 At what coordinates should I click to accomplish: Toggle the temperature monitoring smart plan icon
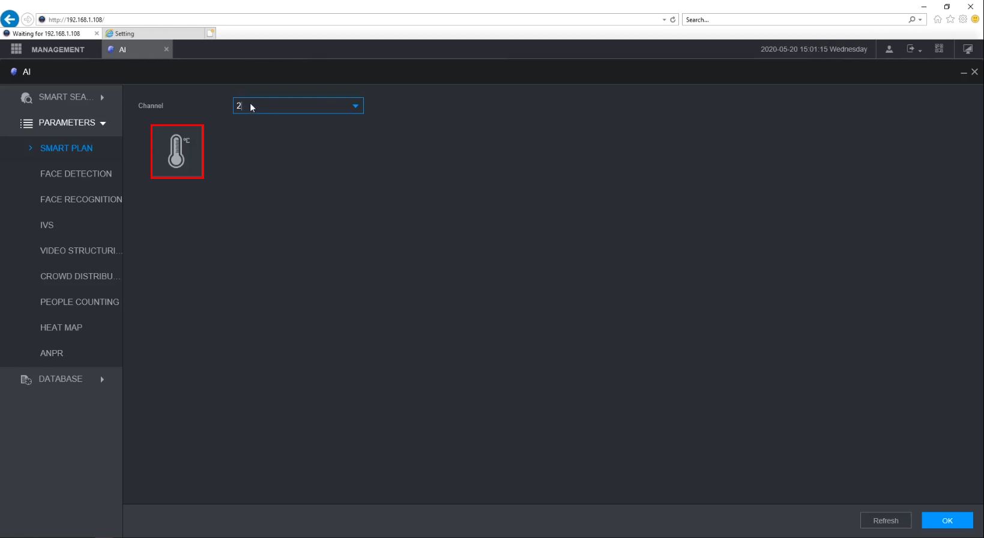177,151
